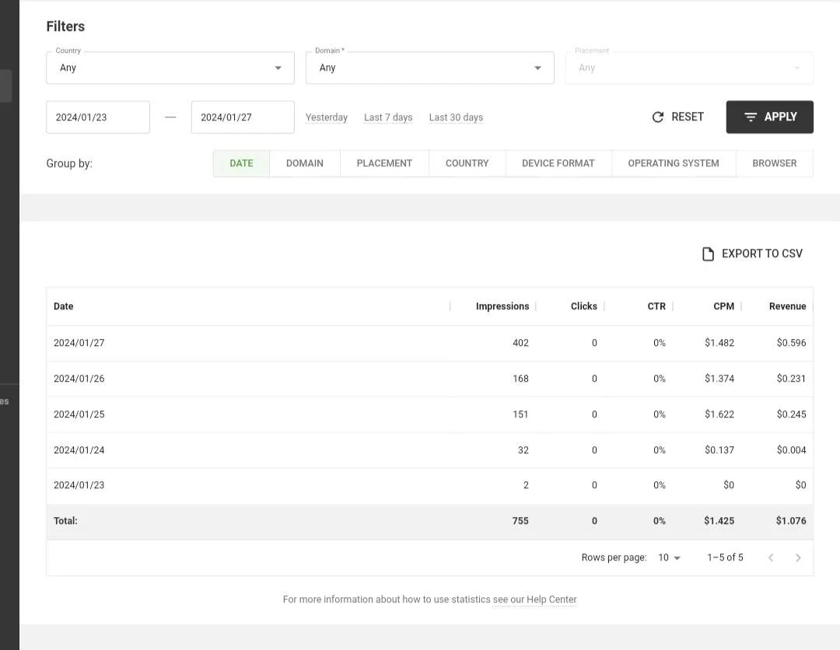Click the 32 impressions value
This screenshot has height=650, width=840.
coord(523,450)
